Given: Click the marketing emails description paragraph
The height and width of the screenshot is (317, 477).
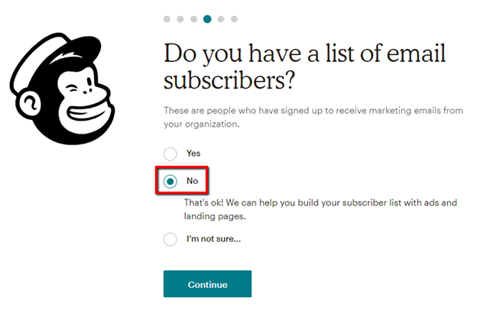Looking at the screenshot, I should click(313, 117).
